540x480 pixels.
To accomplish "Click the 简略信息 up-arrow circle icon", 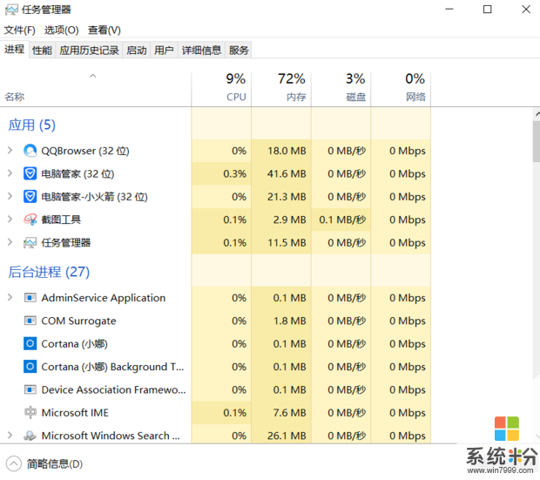I will click(14, 463).
